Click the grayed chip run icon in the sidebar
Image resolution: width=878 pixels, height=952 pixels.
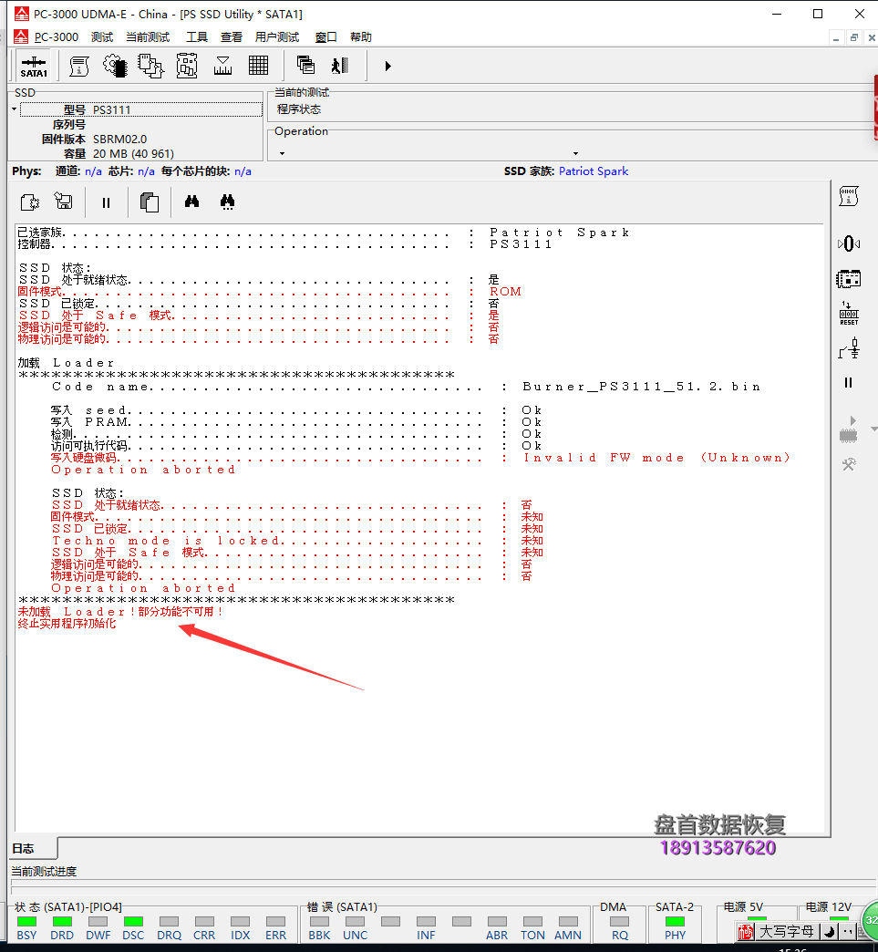[x=849, y=429]
